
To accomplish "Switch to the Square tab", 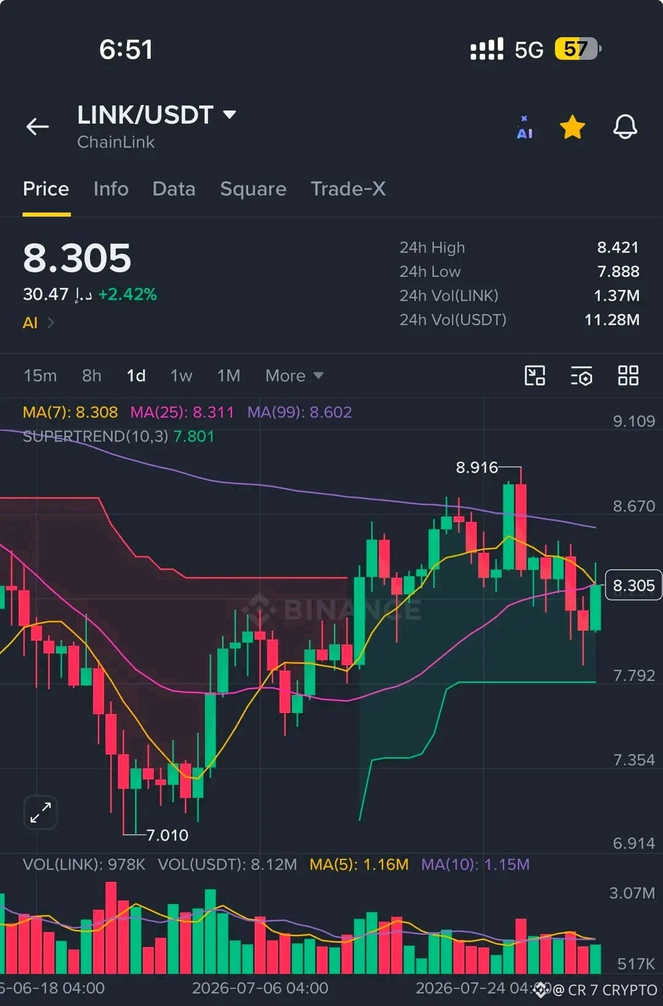I will pyautogui.click(x=253, y=189).
